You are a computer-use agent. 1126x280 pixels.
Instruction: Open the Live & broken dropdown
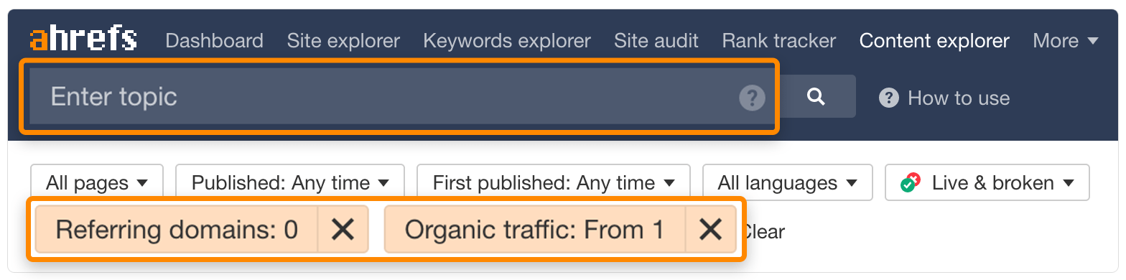pos(987,182)
